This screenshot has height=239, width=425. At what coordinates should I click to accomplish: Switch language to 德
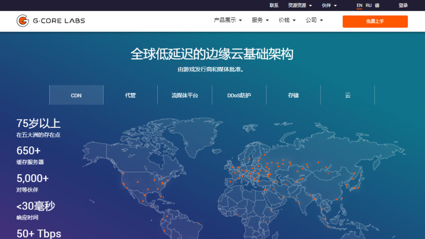tap(377, 5)
